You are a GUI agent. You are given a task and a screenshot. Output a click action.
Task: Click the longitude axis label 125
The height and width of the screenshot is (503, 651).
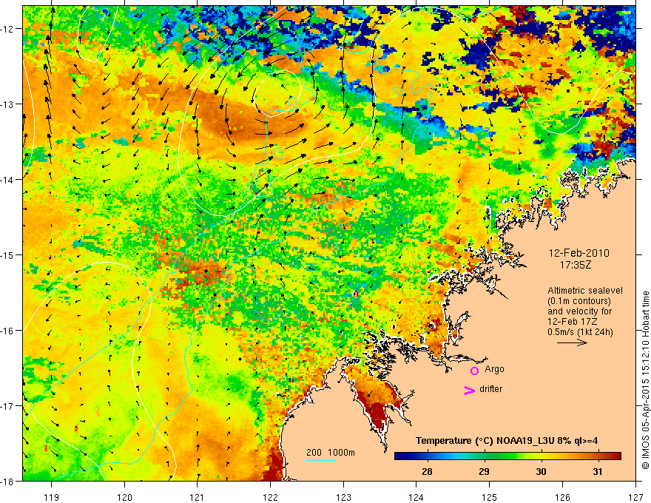490,497
